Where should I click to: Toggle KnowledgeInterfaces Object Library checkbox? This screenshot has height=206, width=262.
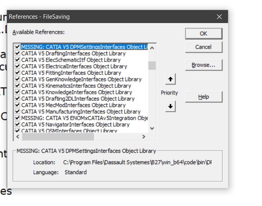point(18,92)
